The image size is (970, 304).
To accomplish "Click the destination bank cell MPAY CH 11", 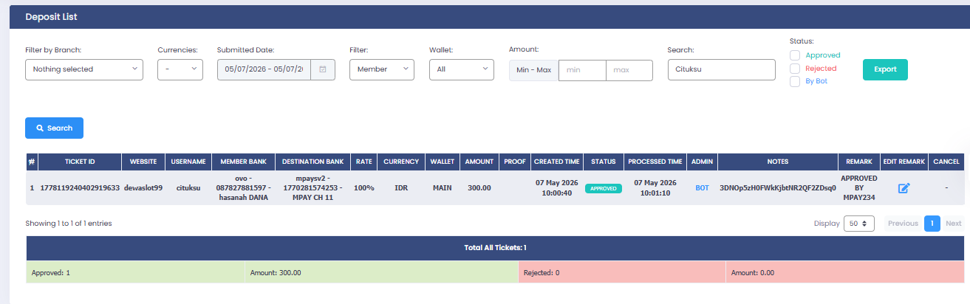I will [x=312, y=188].
